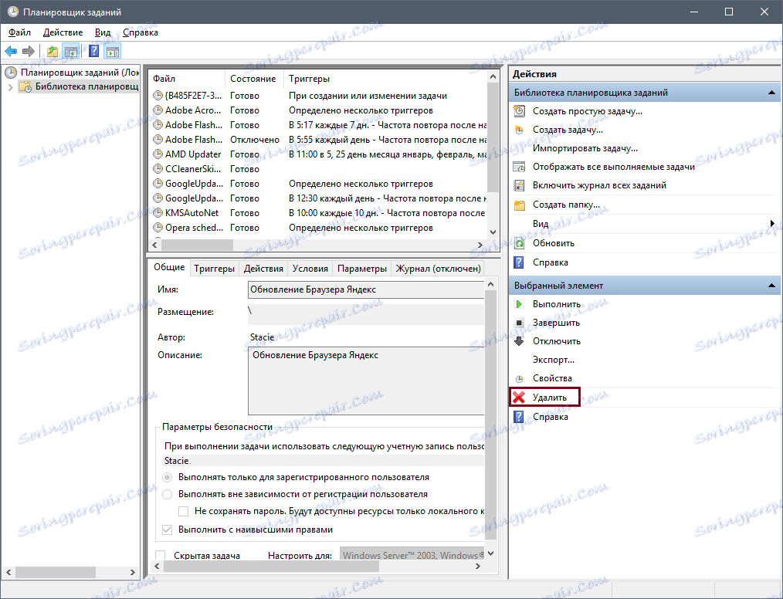The height and width of the screenshot is (599, 783).
Task: Click the task list horizontal scrollbar thumb
Action: tap(197, 245)
